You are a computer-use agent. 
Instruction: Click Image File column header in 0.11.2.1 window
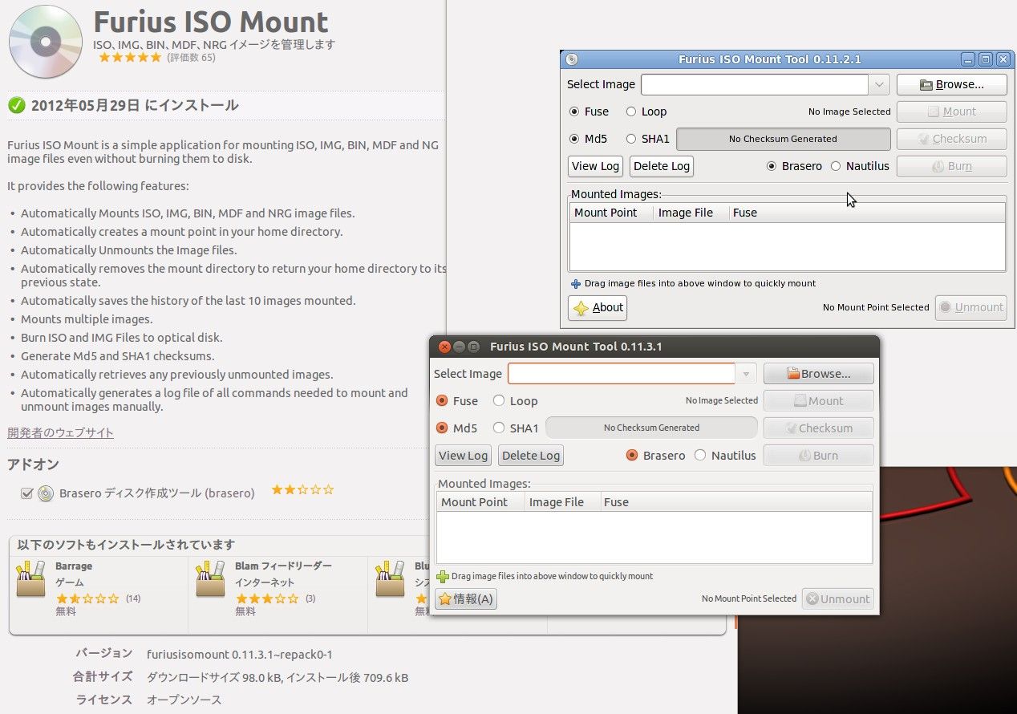[x=691, y=213]
